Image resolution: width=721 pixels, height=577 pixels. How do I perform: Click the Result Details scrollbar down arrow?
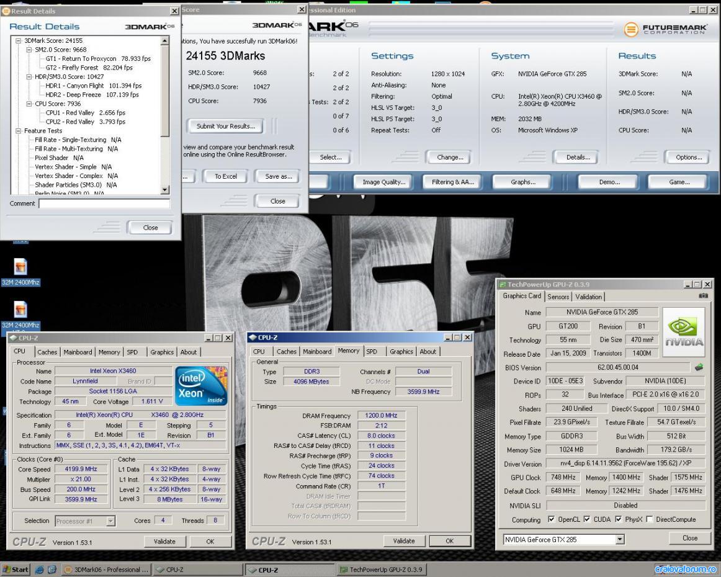click(x=165, y=189)
